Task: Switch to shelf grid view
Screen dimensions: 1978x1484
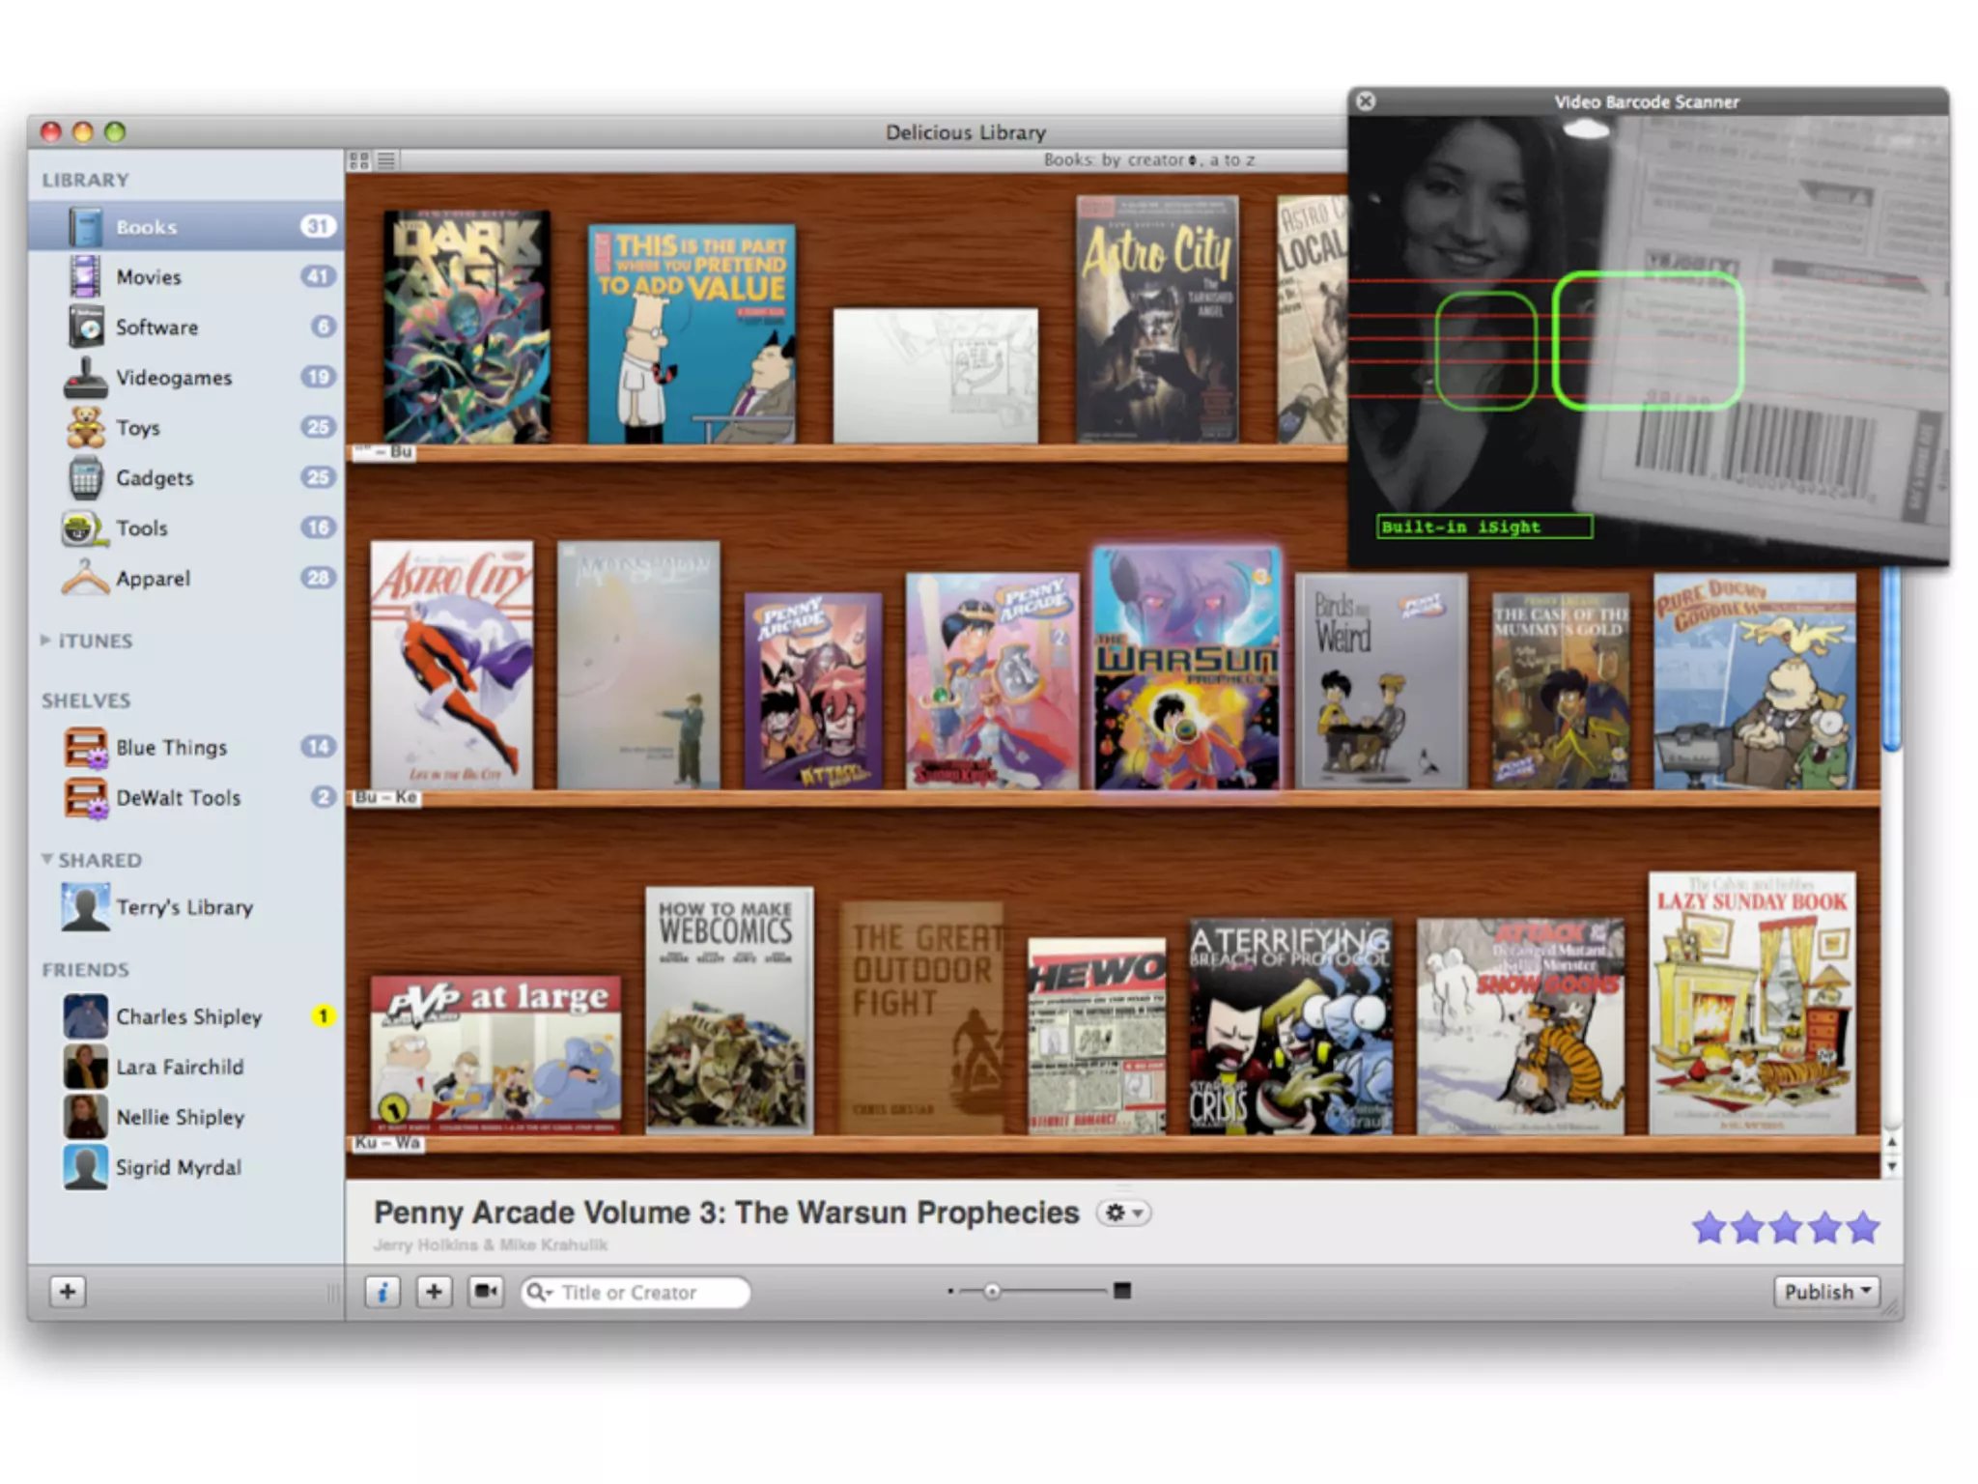Action: pyautogui.click(x=359, y=160)
